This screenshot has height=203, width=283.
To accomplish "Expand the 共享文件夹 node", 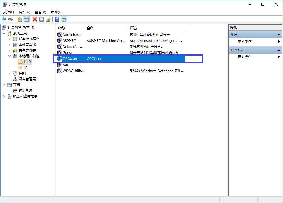I will (9, 50).
